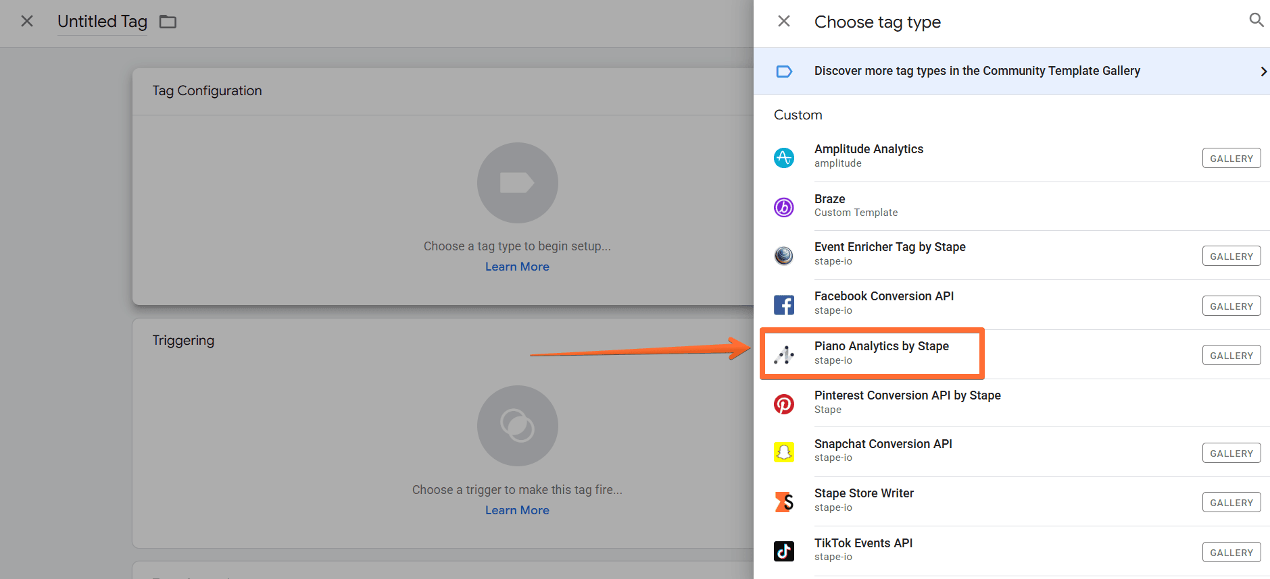
Task: Edit the Untitled Tag name field
Action: click(102, 22)
